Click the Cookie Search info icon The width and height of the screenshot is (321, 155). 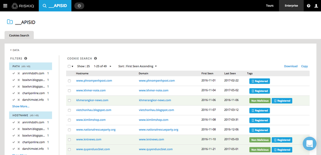[x=95, y=58]
